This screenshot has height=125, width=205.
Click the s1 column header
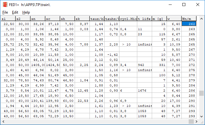coord(8,19)
